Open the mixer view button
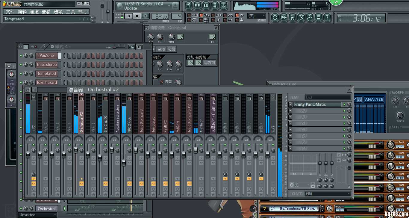The width and height of the screenshot is (409, 218). tap(223, 5)
